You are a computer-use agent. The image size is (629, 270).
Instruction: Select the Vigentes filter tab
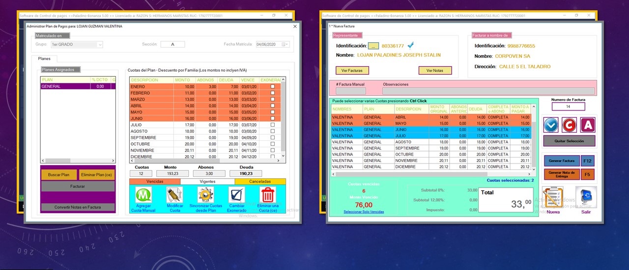[207, 182]
